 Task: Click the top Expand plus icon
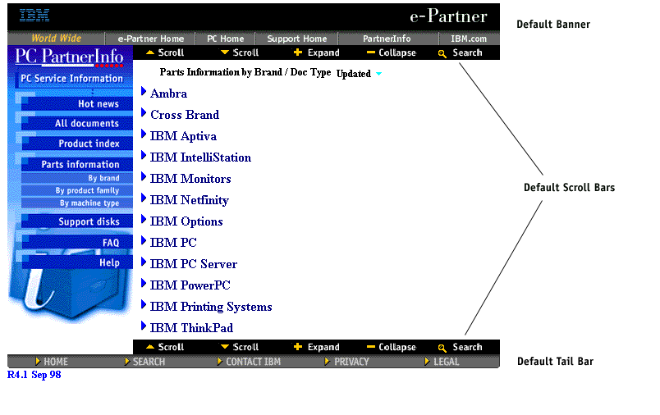298,52
